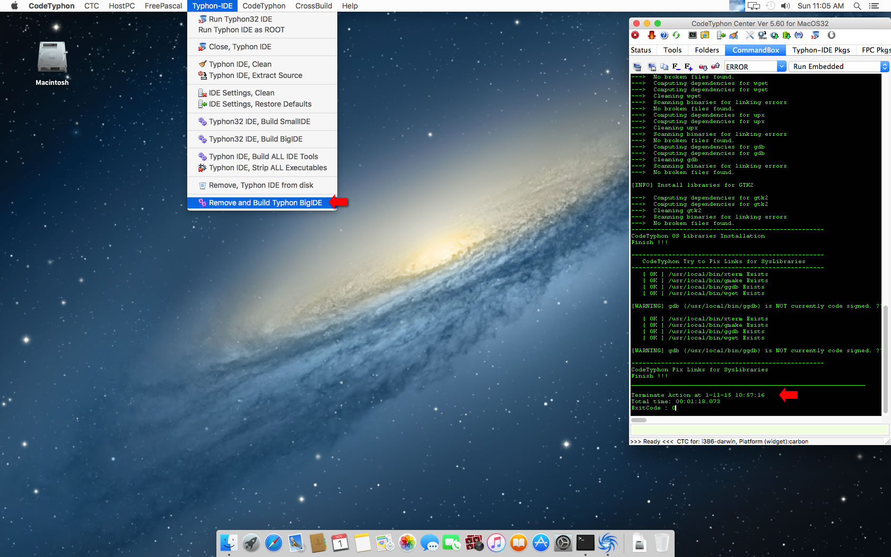This screenshot has width=891, height=557.
Task: Click the yellow folder toolbar icon
Action: click(x=705, y=35)
